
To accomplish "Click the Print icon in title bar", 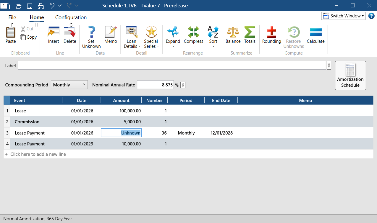I will pyautogui.click(x=41, y=5).
